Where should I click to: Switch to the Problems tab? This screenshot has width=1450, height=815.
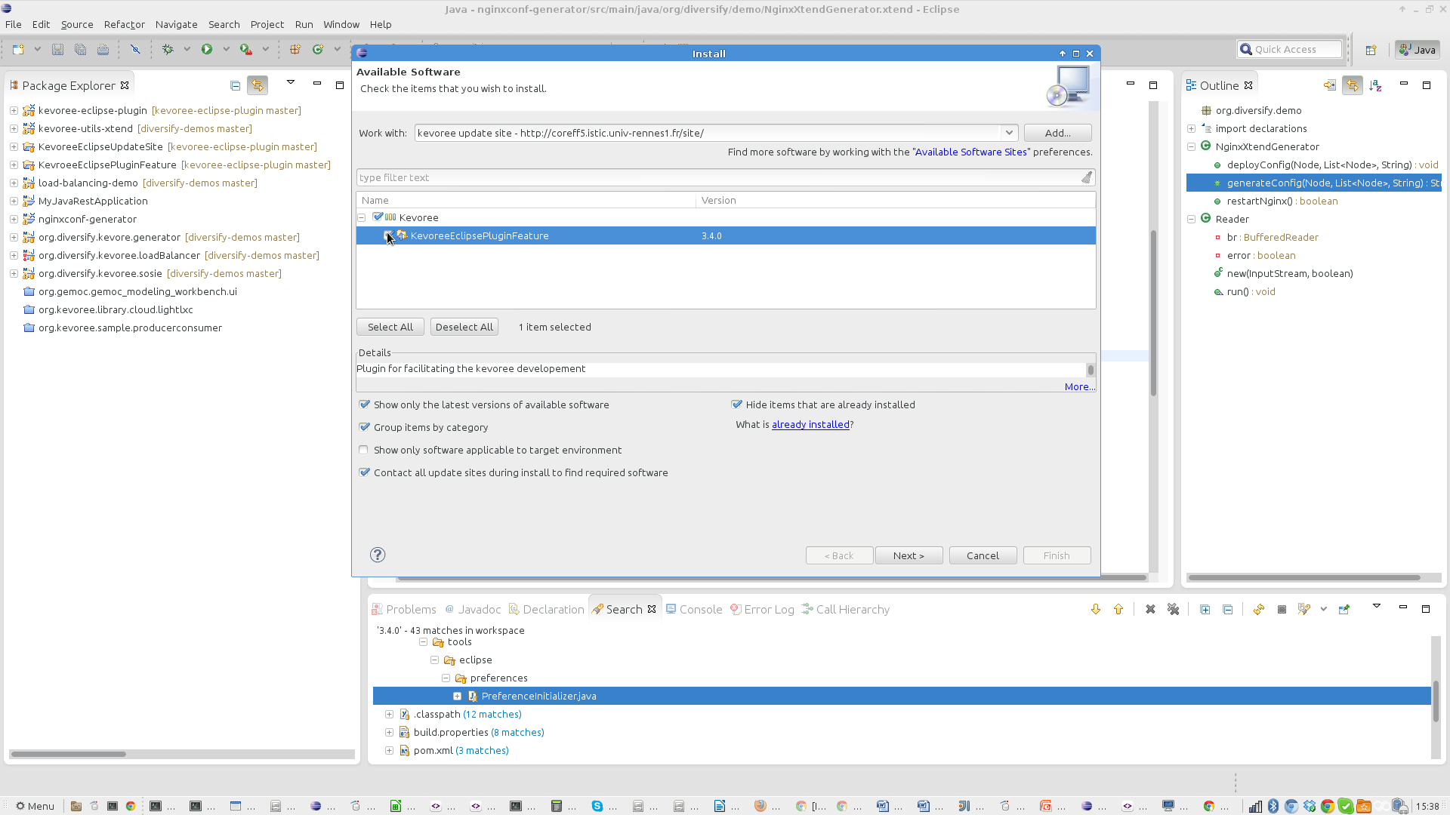[x=403, y=609]
